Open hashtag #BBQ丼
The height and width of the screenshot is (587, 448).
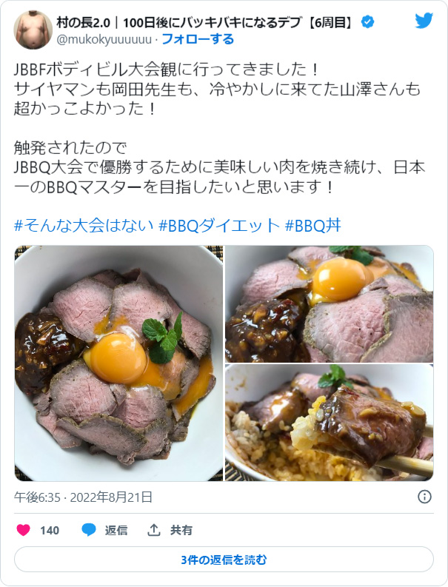tap(313, 226)
